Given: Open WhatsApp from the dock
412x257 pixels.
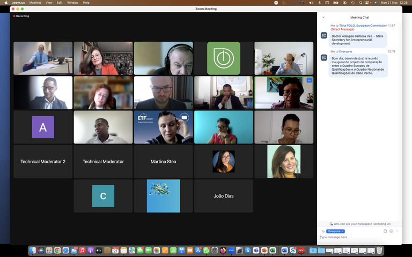Looking at the screenshot, I should [207, 250].
